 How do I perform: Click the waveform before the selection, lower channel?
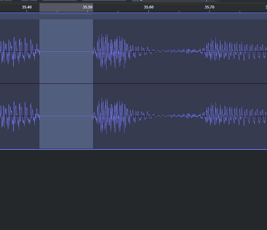click(19, 116)
